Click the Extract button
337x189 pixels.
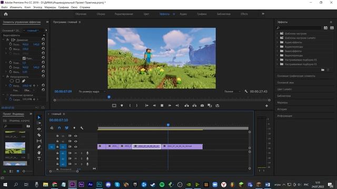coord(194,106)
